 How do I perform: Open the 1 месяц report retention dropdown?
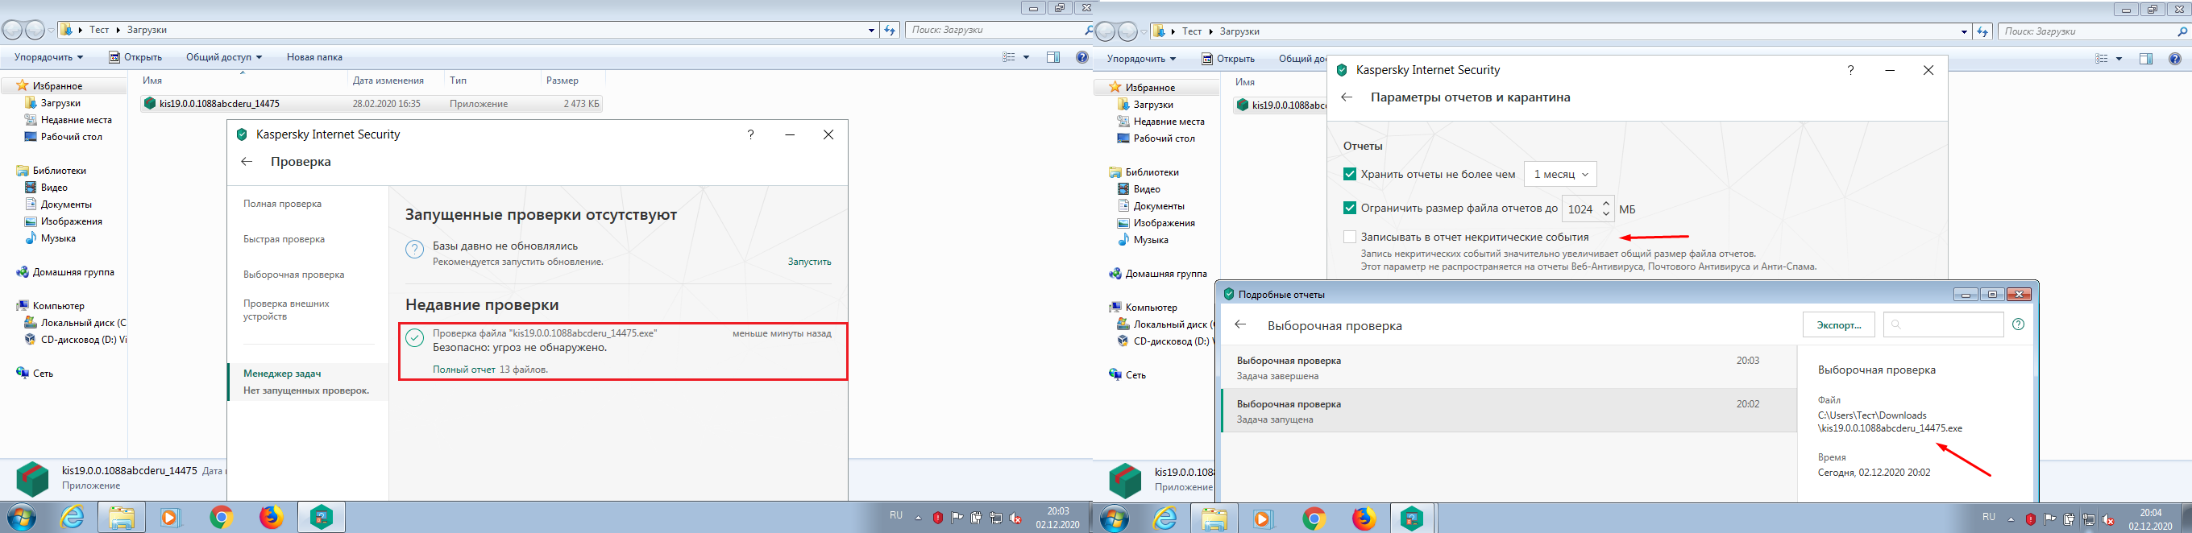1559,174
